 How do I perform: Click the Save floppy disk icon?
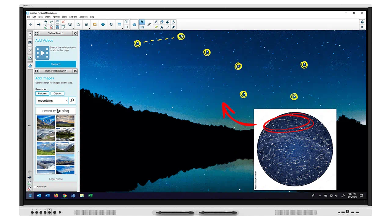pyautogui.click(x=57, y=27)
